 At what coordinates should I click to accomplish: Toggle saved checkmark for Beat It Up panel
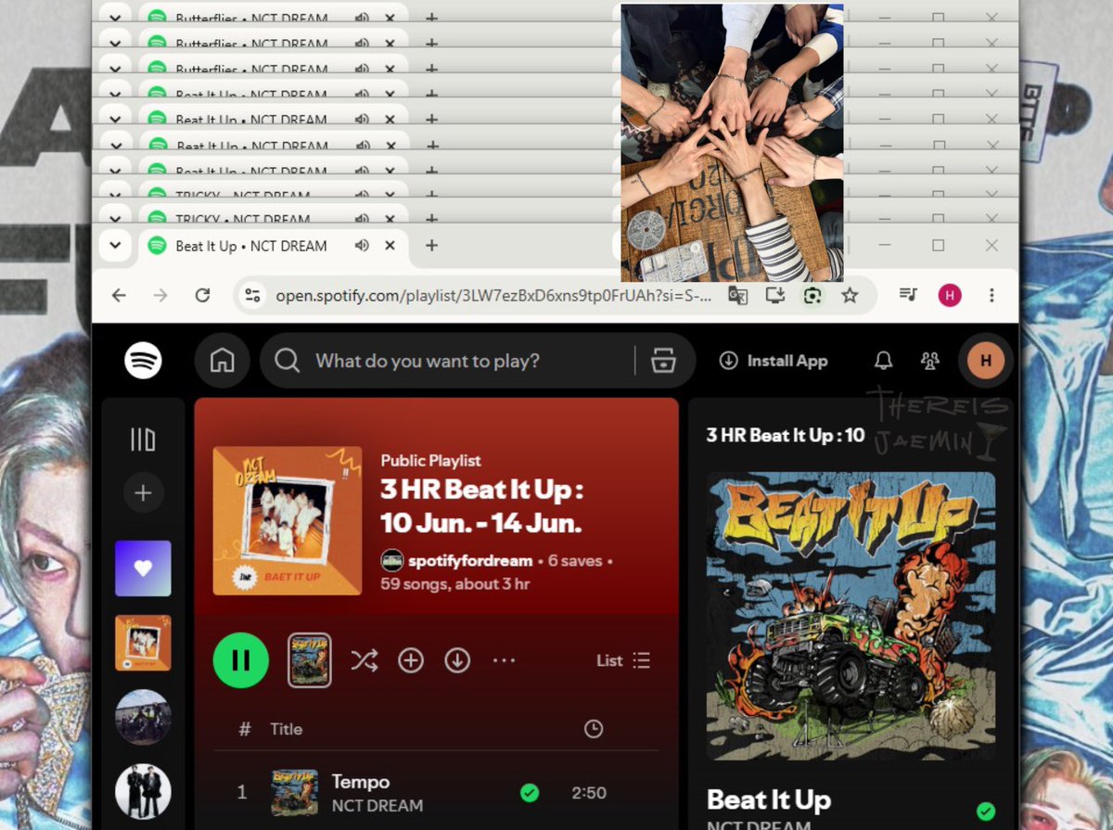click(x=986, y=811)
